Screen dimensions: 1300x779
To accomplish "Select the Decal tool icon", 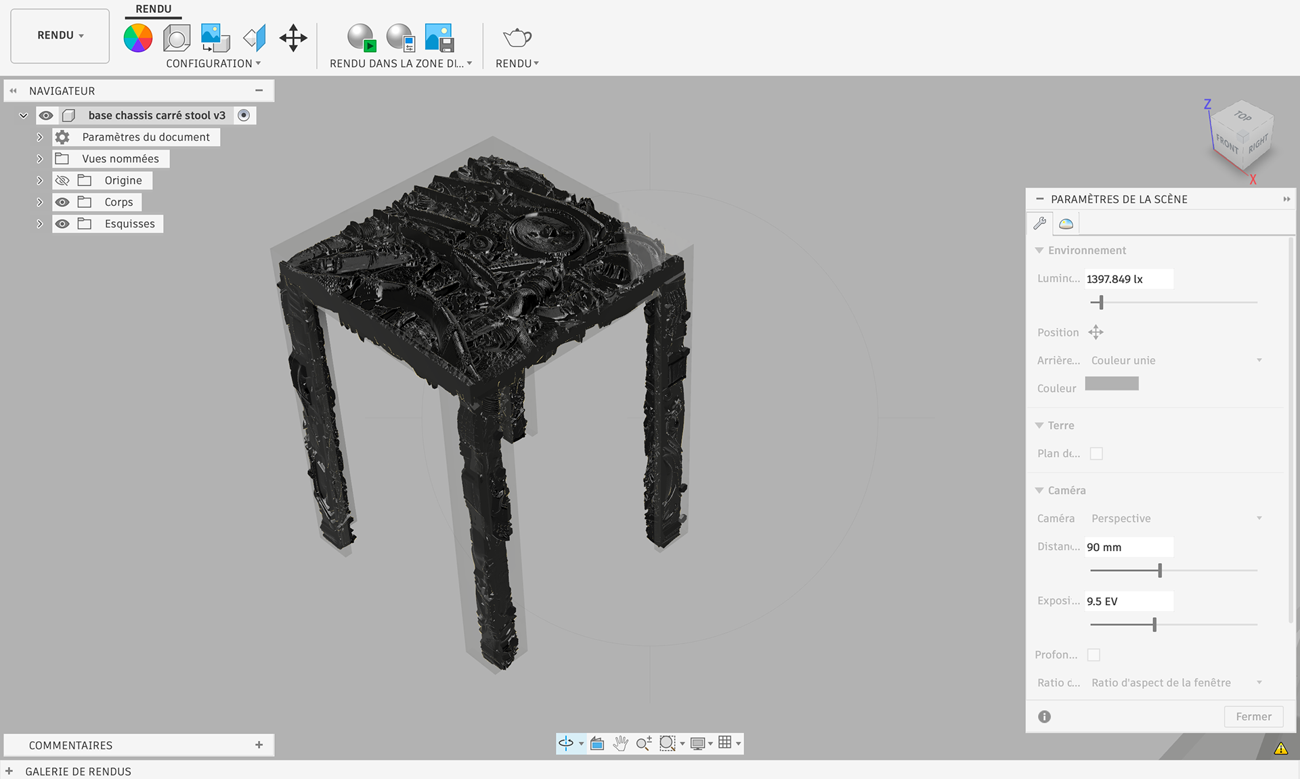I will tap(216, 38).
